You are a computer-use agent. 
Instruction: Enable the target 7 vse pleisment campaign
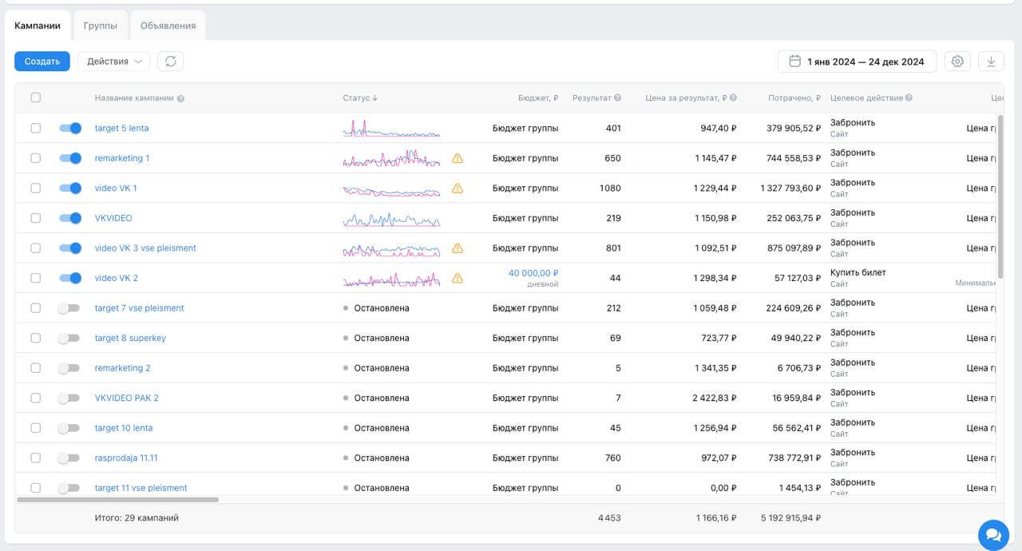point(69,308)
